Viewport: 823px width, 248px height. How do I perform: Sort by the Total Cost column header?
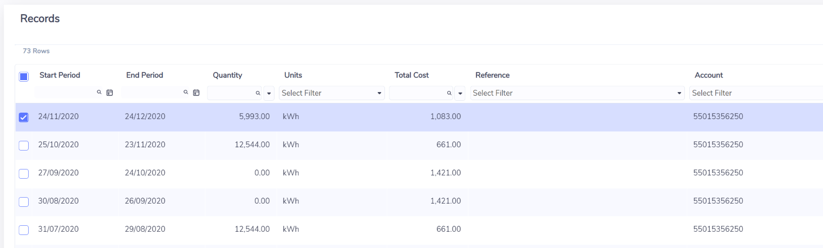(412, 75)
